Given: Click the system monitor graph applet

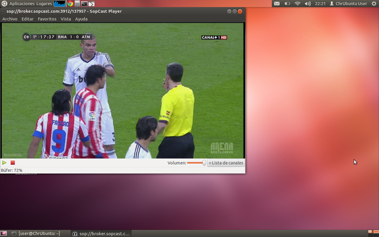Looking at the screenshot, I should point(59,3).
